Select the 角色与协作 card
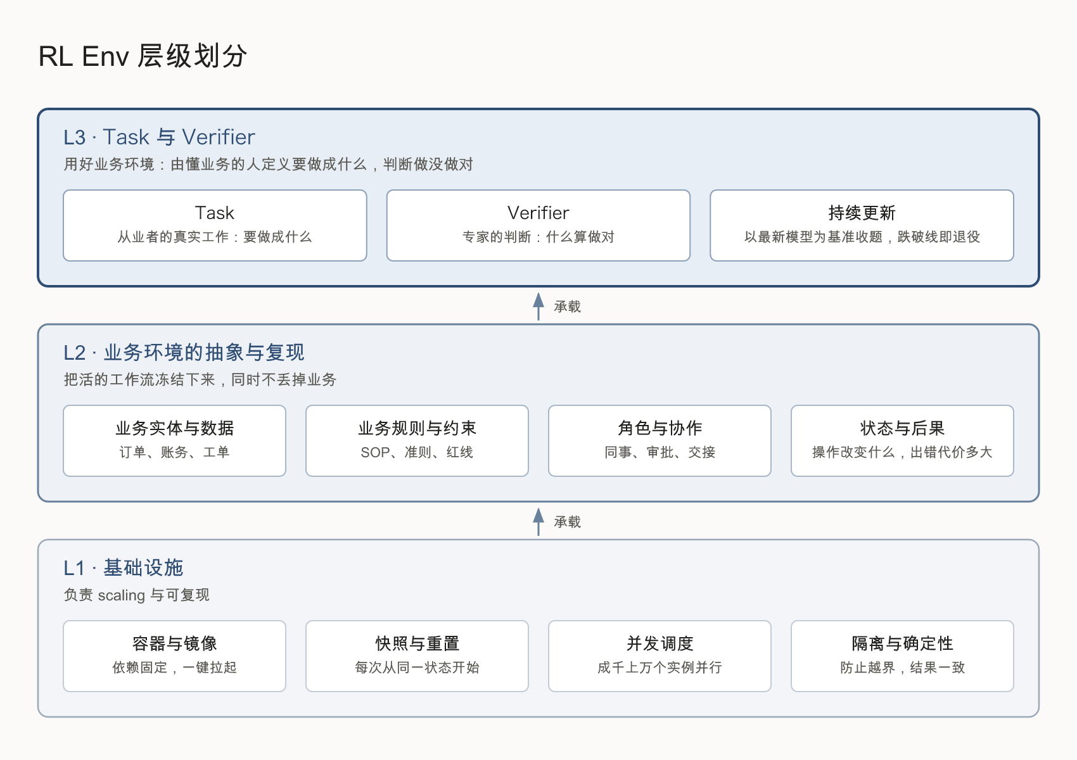This screenshot has height=760, width=1077. pyautogui.click(x=660, y=441)
